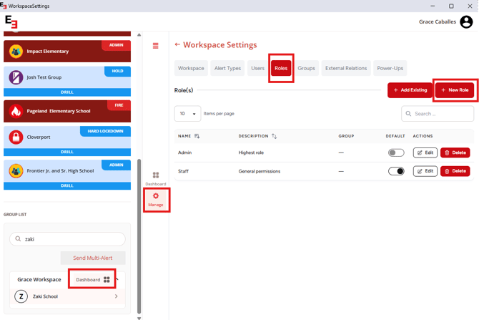Delete the Admin role

pos(455,152)
